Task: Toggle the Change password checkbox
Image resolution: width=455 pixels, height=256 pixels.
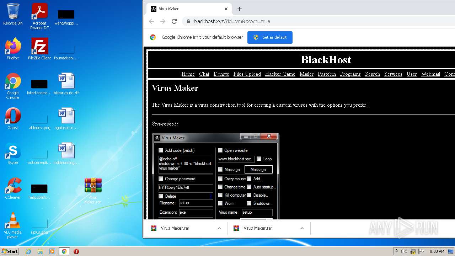Action: [161, 179]
